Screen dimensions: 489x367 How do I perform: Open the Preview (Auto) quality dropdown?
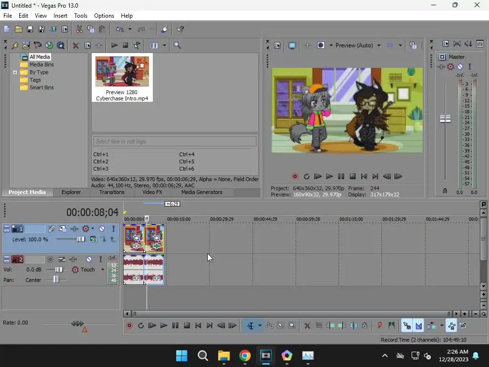pyautogui.click(x=379, y=45)
